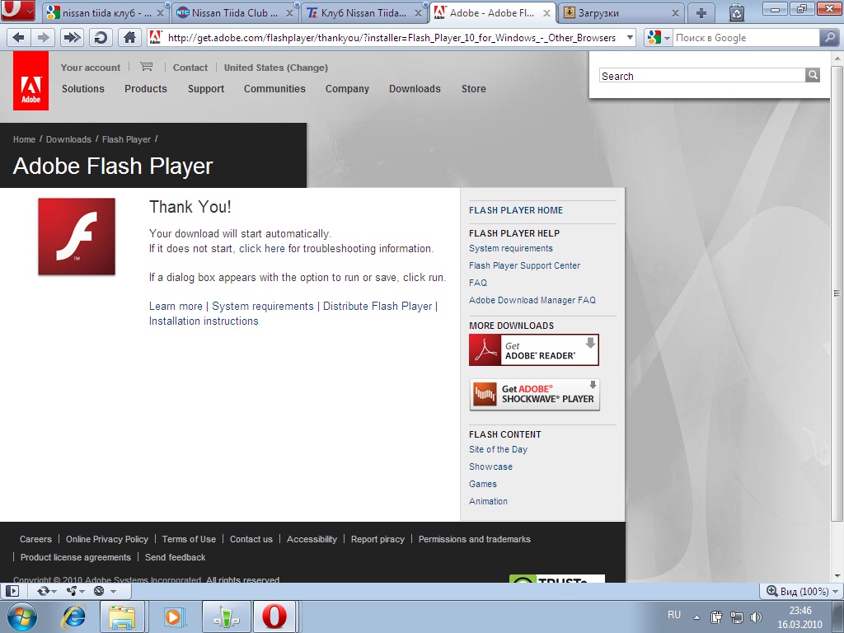Open a new tab with the plus button
The image size is (844, 633).
click(x=701, y=13)
